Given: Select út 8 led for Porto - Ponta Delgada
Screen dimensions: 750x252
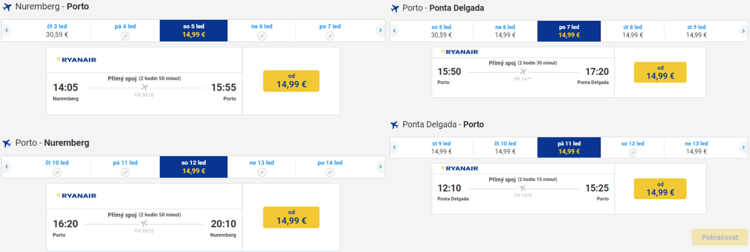Looking at the screenshot, I should coord(632,31).
